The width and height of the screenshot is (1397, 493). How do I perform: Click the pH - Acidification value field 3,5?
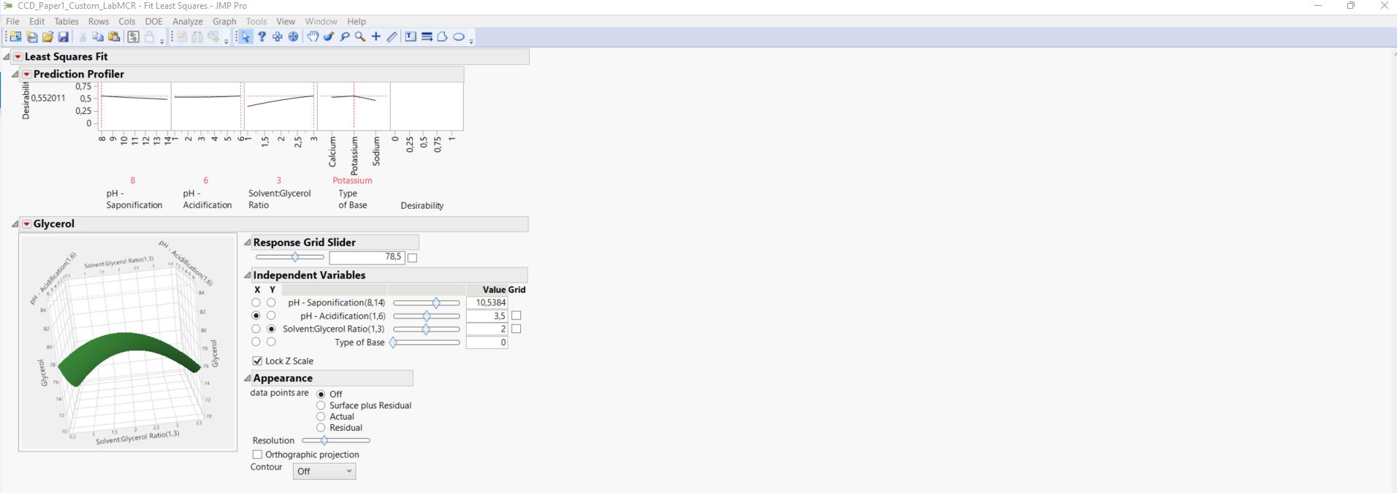[x=487, y=316]
